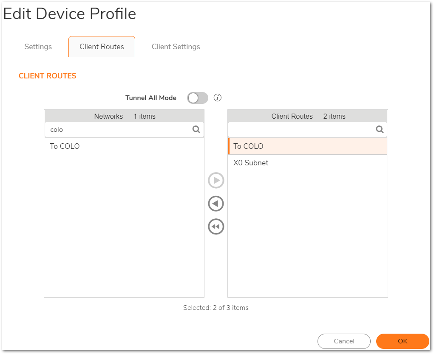The width and height of the screenshot is (434, 354).
Task: Click the CLIENT ROUTES section heading
Action: point(47,76)
